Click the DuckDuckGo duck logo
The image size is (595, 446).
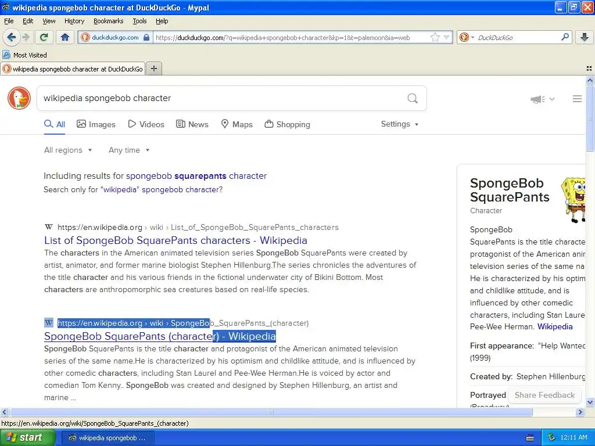point(19,98)
